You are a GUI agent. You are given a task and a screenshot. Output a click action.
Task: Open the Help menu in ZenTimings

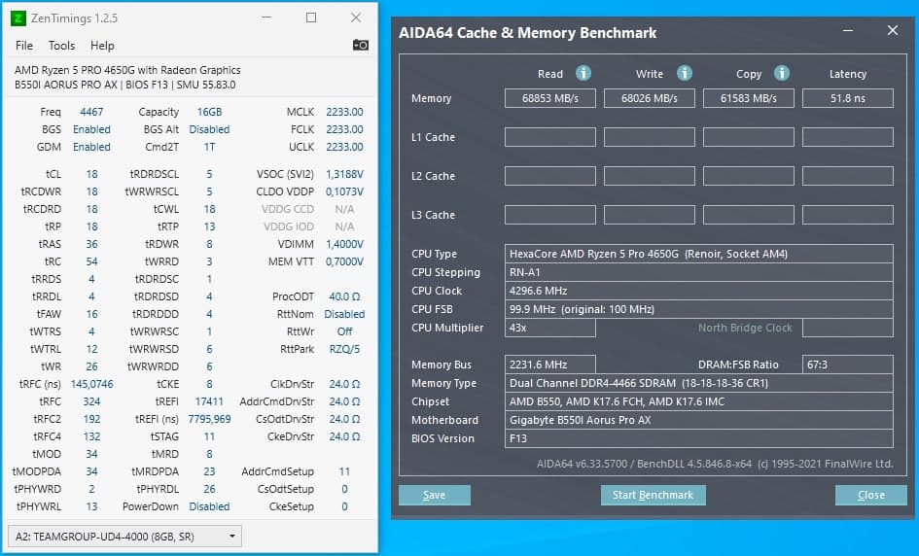tap(102, 46)
